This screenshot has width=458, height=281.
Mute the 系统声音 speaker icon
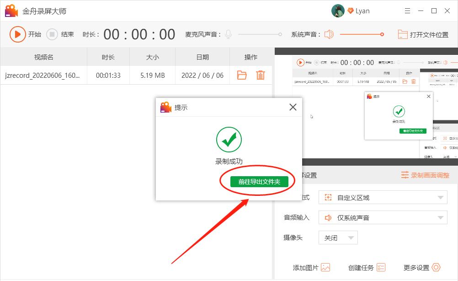point(329,34)
